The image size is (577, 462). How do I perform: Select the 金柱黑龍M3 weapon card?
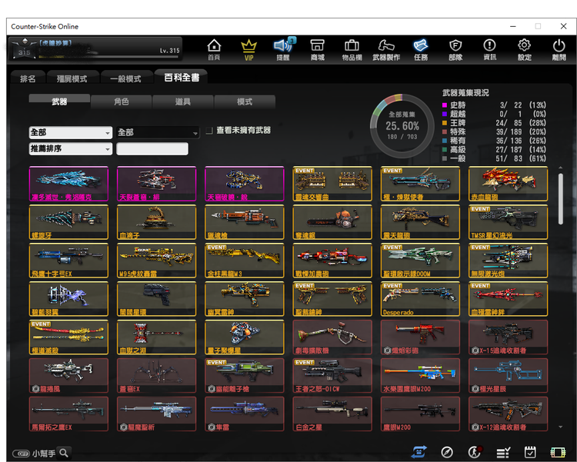coord(245,261)
